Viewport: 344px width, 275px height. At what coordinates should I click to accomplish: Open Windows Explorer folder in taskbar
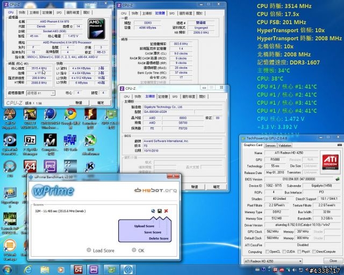click(x=45, y=270)
